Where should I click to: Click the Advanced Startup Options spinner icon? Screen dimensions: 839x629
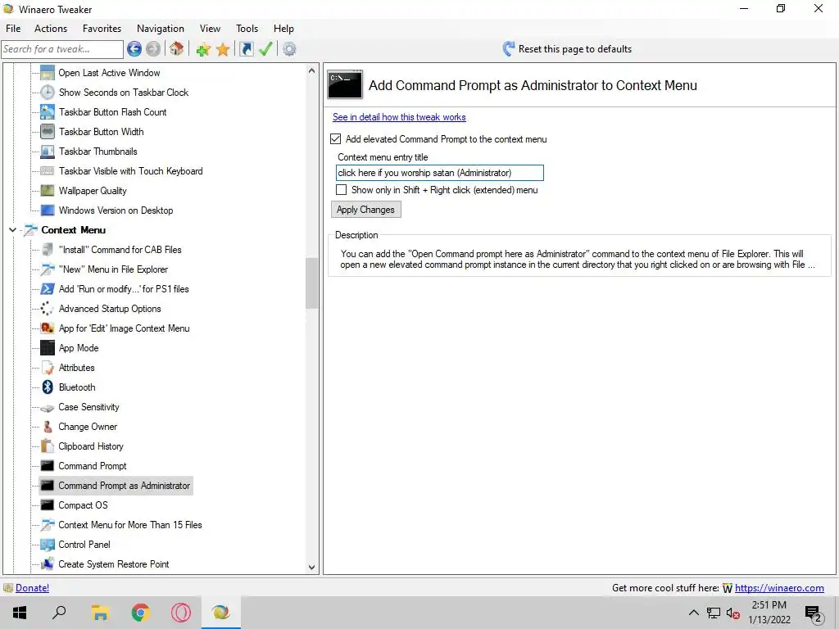(x=48, y=309)
